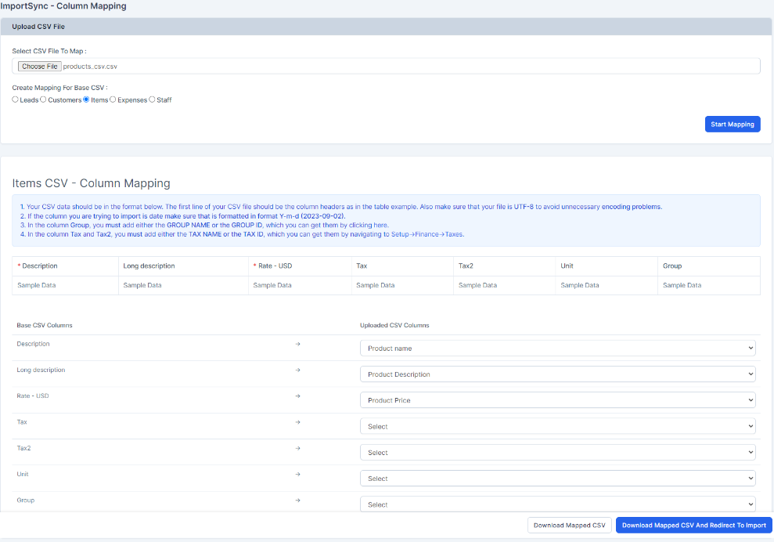Click the Long description base column label
774x542 pixels.
[x=41, y=370]
